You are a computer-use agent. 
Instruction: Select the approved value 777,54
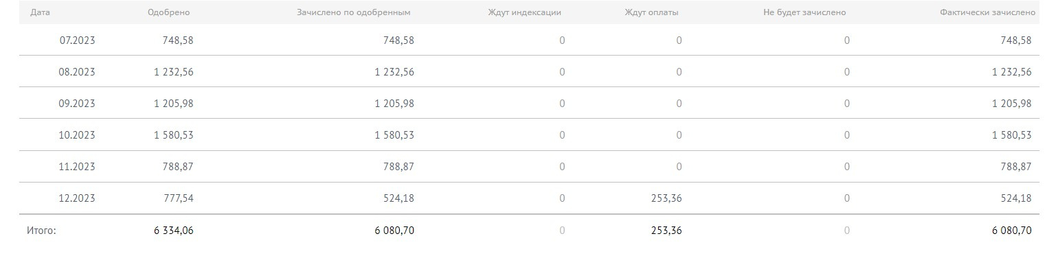point(178,198)
